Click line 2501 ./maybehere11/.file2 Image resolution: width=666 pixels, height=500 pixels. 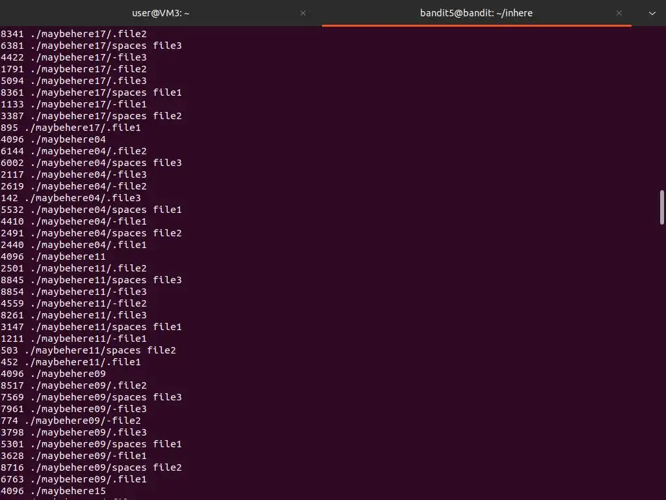point(73,268)
